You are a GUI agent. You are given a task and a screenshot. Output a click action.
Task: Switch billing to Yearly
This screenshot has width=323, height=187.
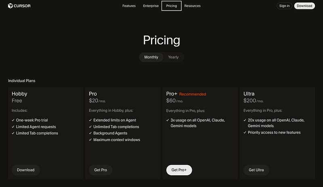[173, 57]
